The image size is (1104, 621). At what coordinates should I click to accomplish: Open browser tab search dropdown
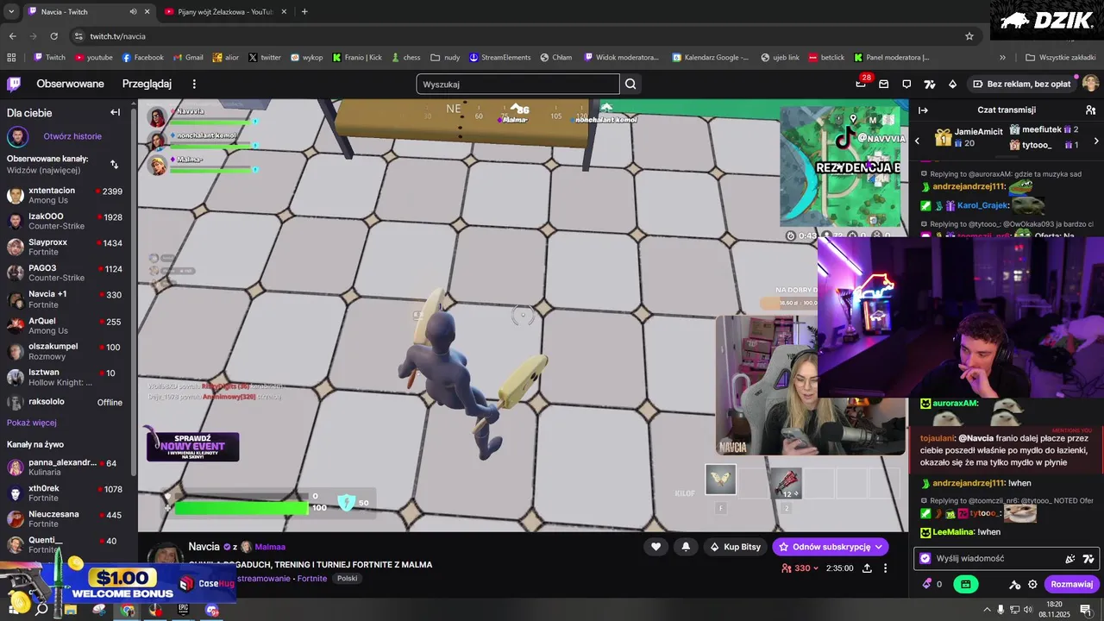click(x=11, y=12)
